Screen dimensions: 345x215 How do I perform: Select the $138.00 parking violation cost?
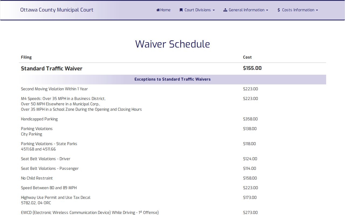(x=250, y=129)
